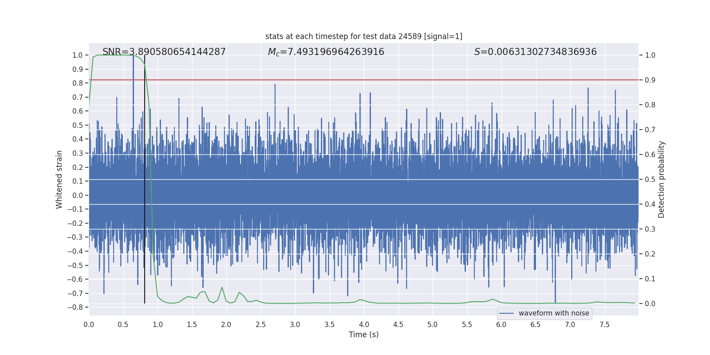The width and height of the screenshot is (710, 355).
Task: Click the chirp mass Mc annotation
Action: point(326,52)
